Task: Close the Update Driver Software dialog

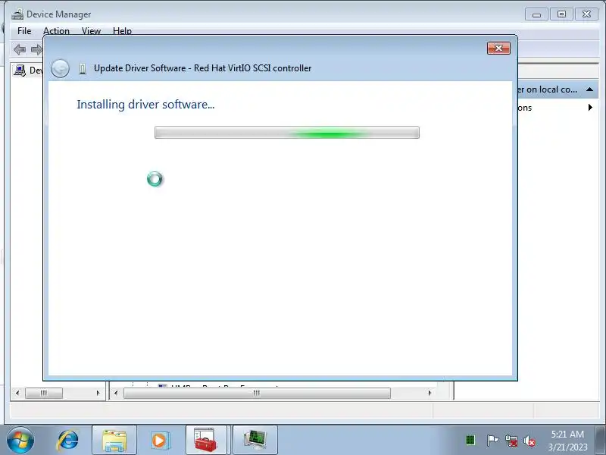Action: click(x=498, y=48)
